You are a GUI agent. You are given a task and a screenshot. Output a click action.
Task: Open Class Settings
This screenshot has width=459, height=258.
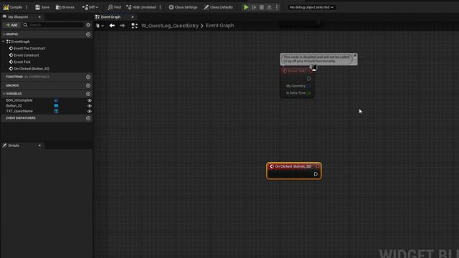(183, 7)
